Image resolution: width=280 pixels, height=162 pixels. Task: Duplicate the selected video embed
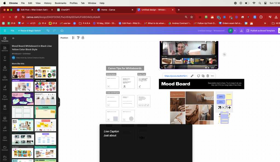click(x=203, y=76)
